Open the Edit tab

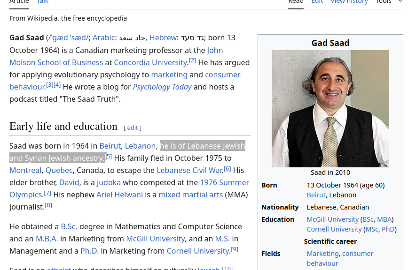coord(317,1)
